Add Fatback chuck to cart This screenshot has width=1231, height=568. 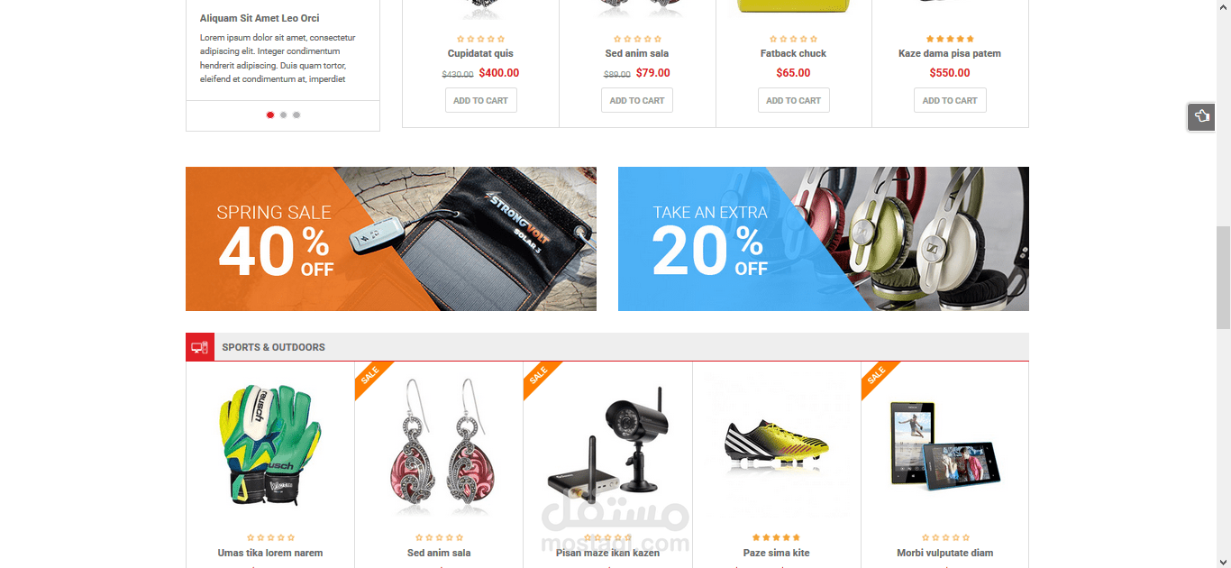793,100
